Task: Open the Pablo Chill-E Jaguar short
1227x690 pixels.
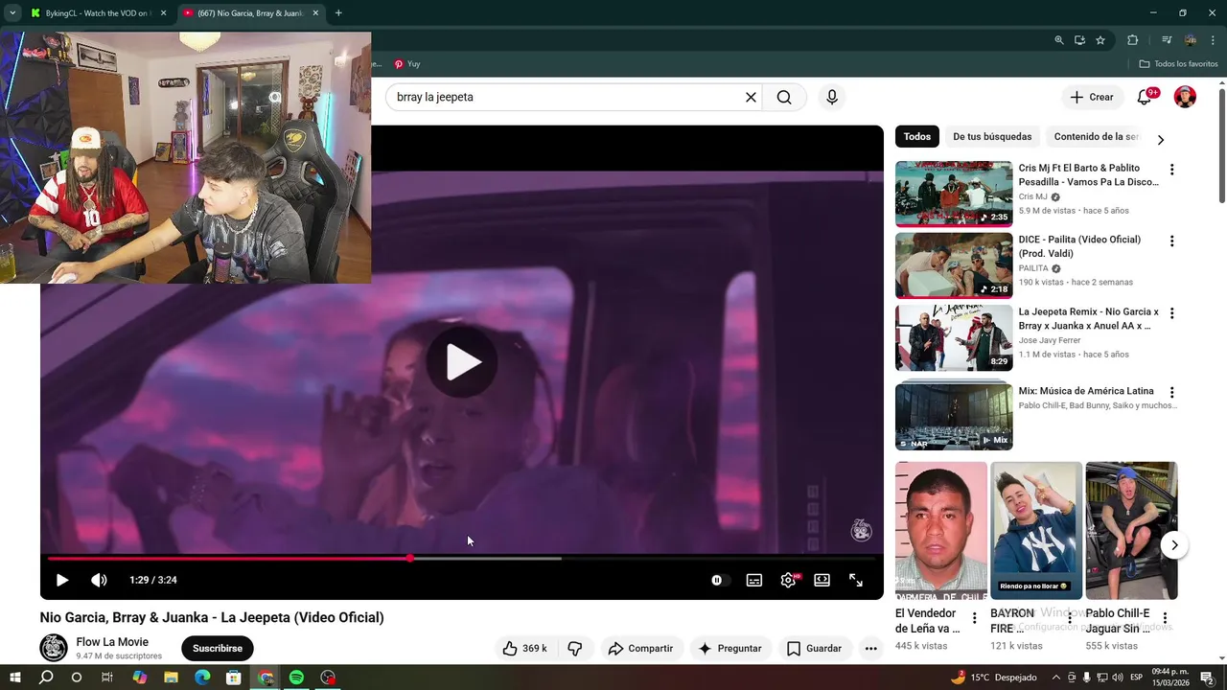Action: [1131, 531]
